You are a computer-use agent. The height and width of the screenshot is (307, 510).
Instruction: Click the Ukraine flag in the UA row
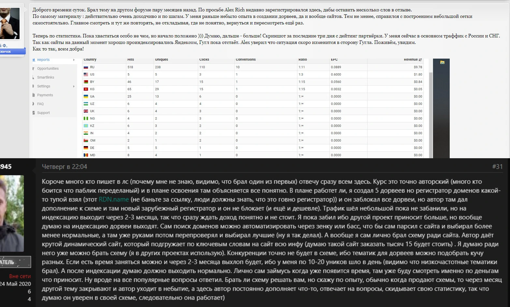[x=86, y=96]
